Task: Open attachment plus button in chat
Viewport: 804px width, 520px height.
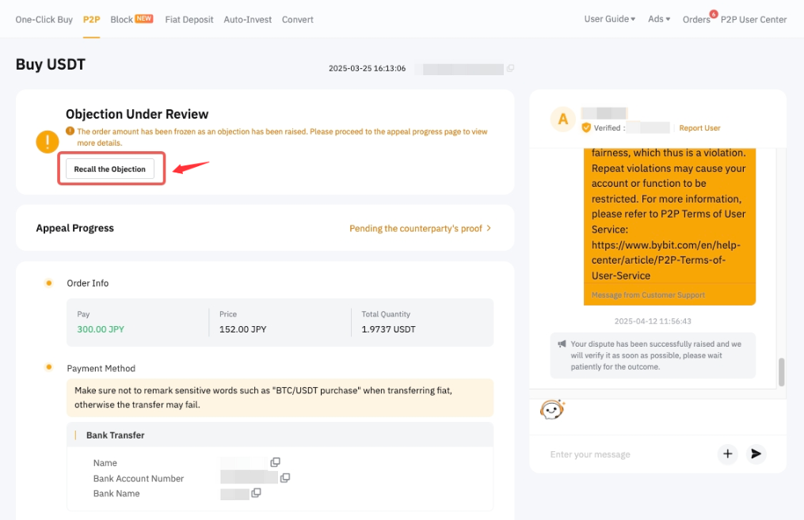Action: click(727, 454)
